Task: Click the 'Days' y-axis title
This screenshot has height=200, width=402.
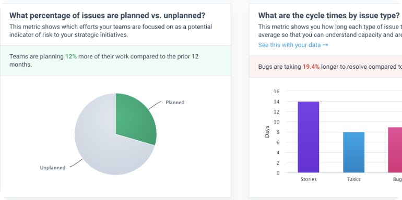Action: [x=267, y=132]
